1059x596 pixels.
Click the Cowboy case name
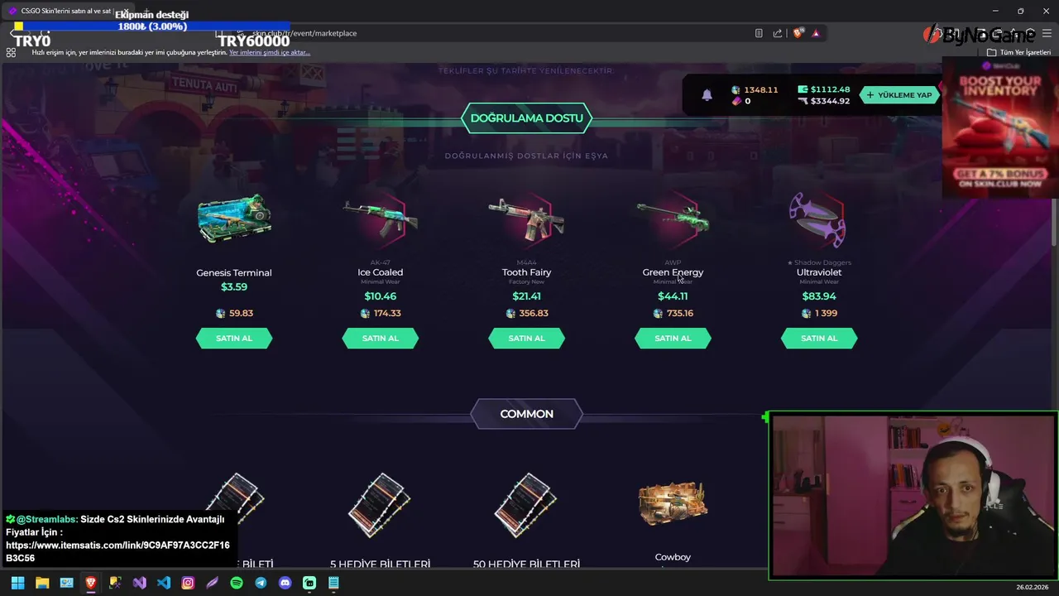coord(673,557)
